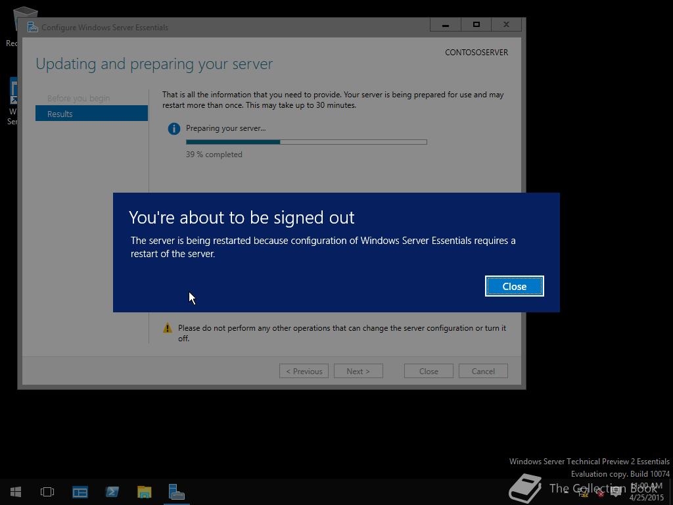This screenshot has width=673, height=505.
Task: Launch Server Manager from taskbar
Action: (x=80, y=492)
